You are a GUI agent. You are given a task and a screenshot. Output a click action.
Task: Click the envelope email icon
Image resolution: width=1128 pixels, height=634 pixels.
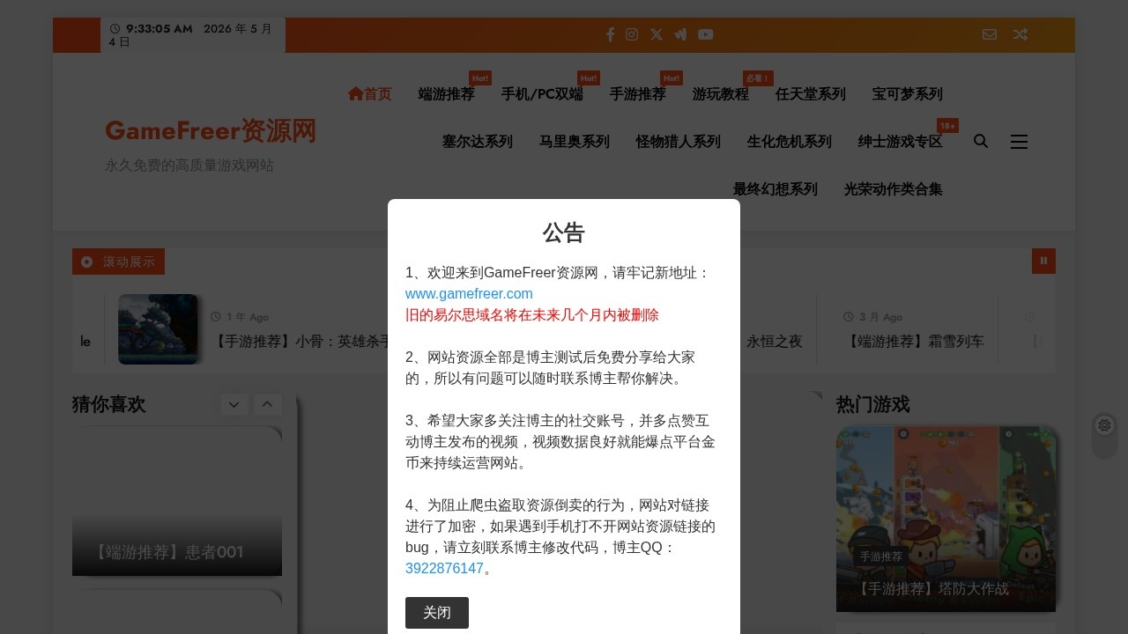coord(990,34)
